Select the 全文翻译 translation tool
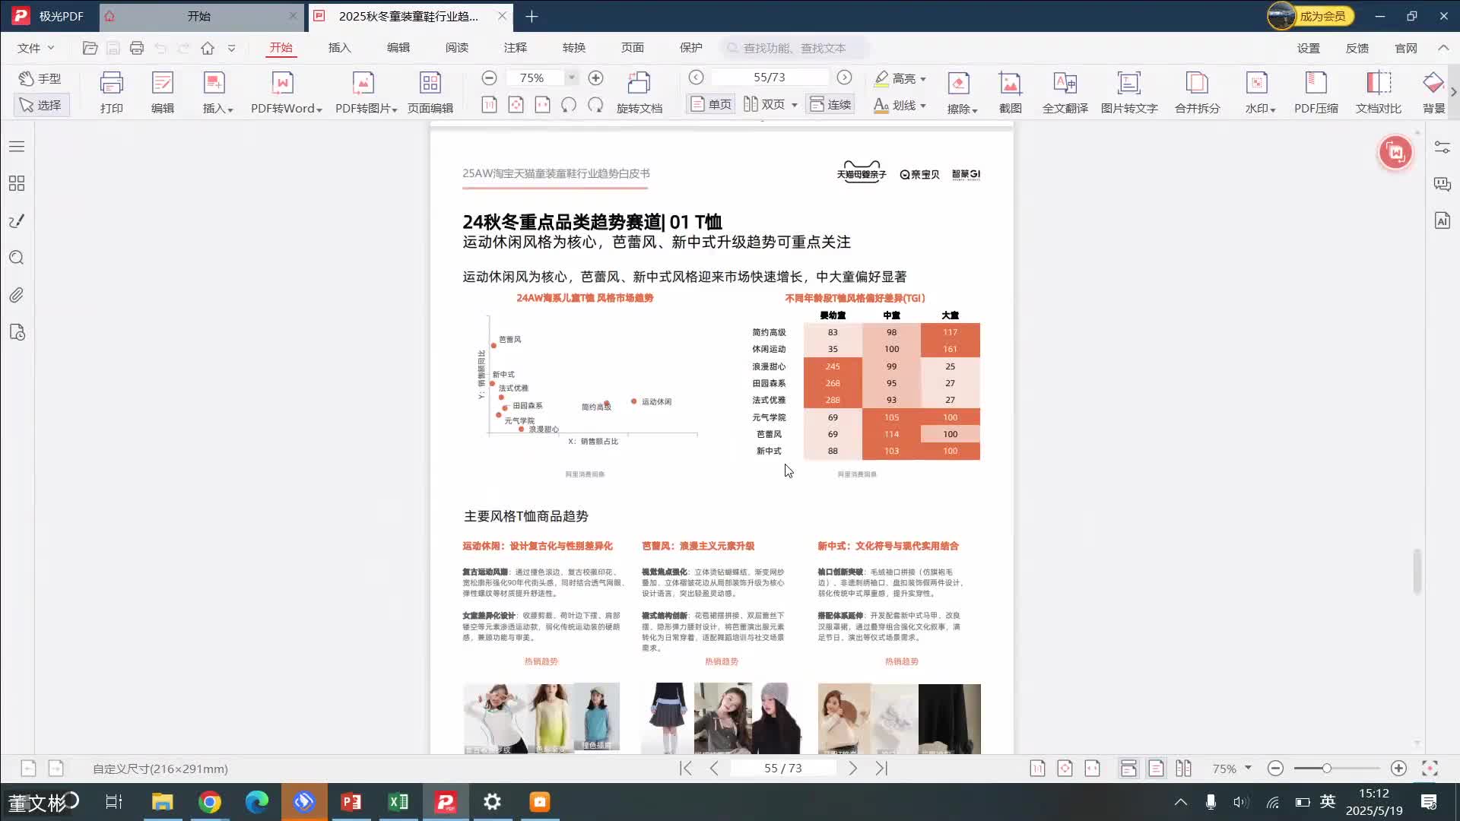Viewport: 1460px width, 821px height. click(1065, 90)
